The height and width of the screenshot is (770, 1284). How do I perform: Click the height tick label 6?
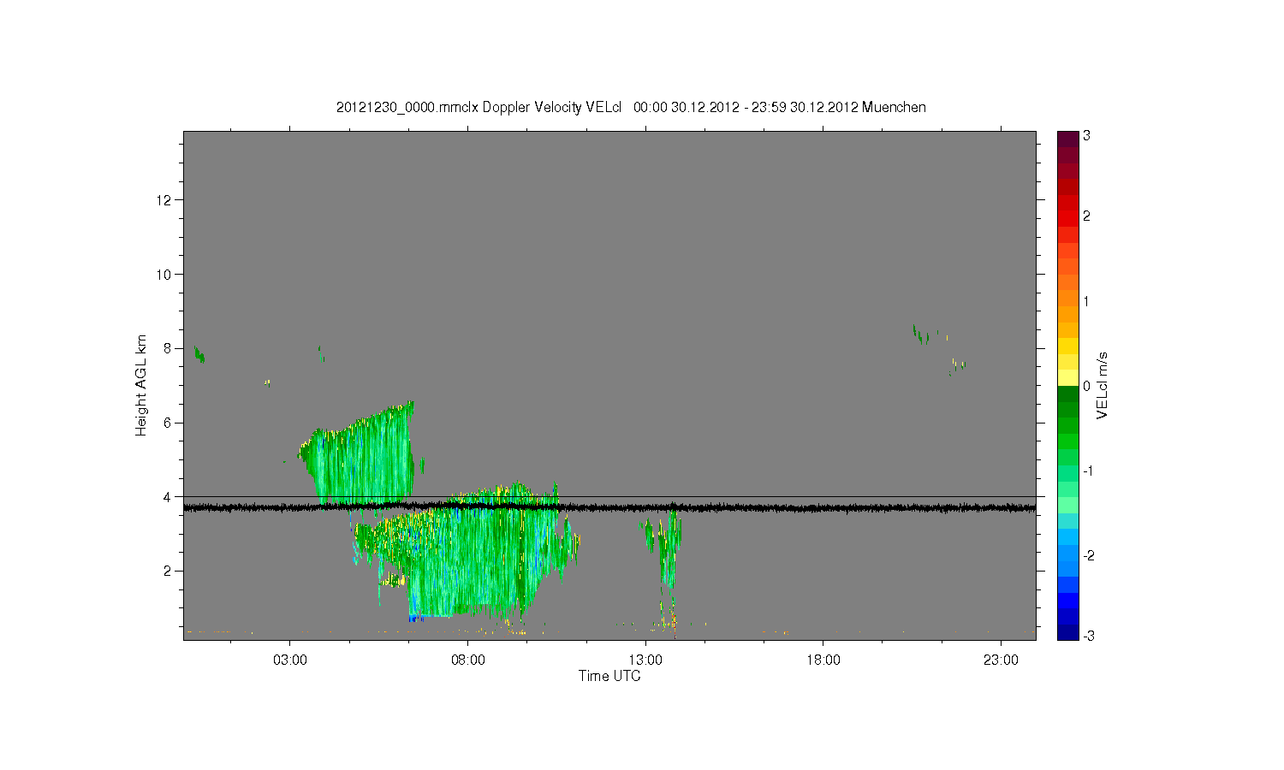coord(169,423)
